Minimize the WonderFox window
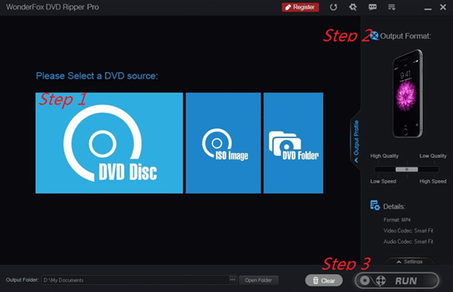 coord(428,9)
